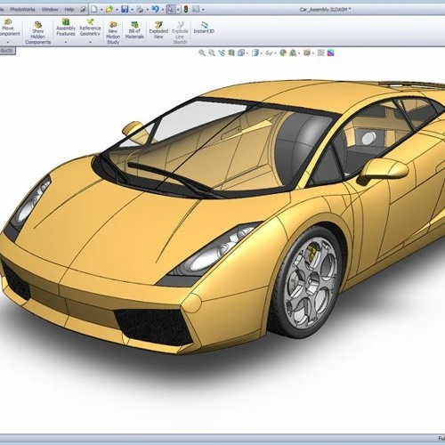Toggle the gray striped view toolbar icon

pyautogui.click(x=320, y=53)
